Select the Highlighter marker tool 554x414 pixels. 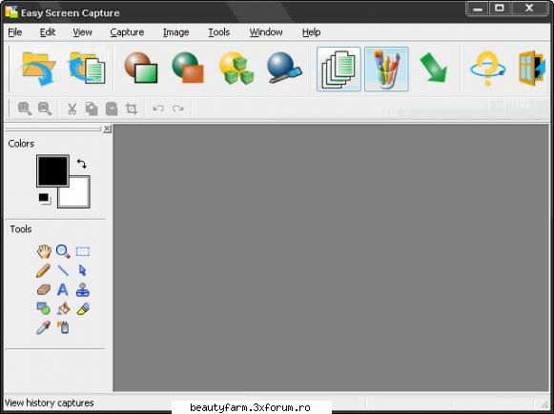(x=83, y=308)
